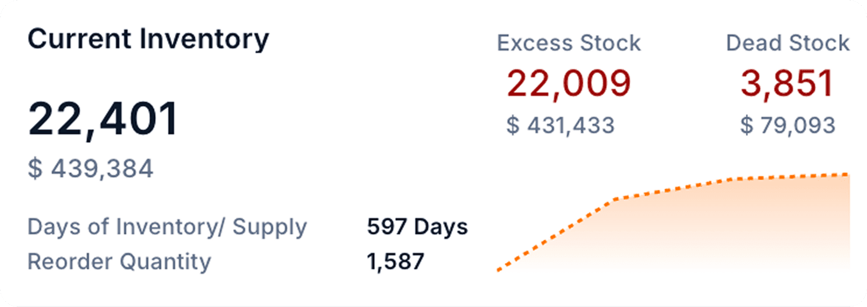Click the red 3,851 dead stock number
The height and width of the screenshot is (307, 867).
click(x=788, y=84)
